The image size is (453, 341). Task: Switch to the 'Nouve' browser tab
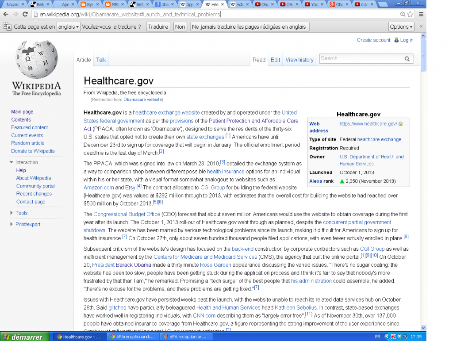pyautogui.click(x=14, y=4)
